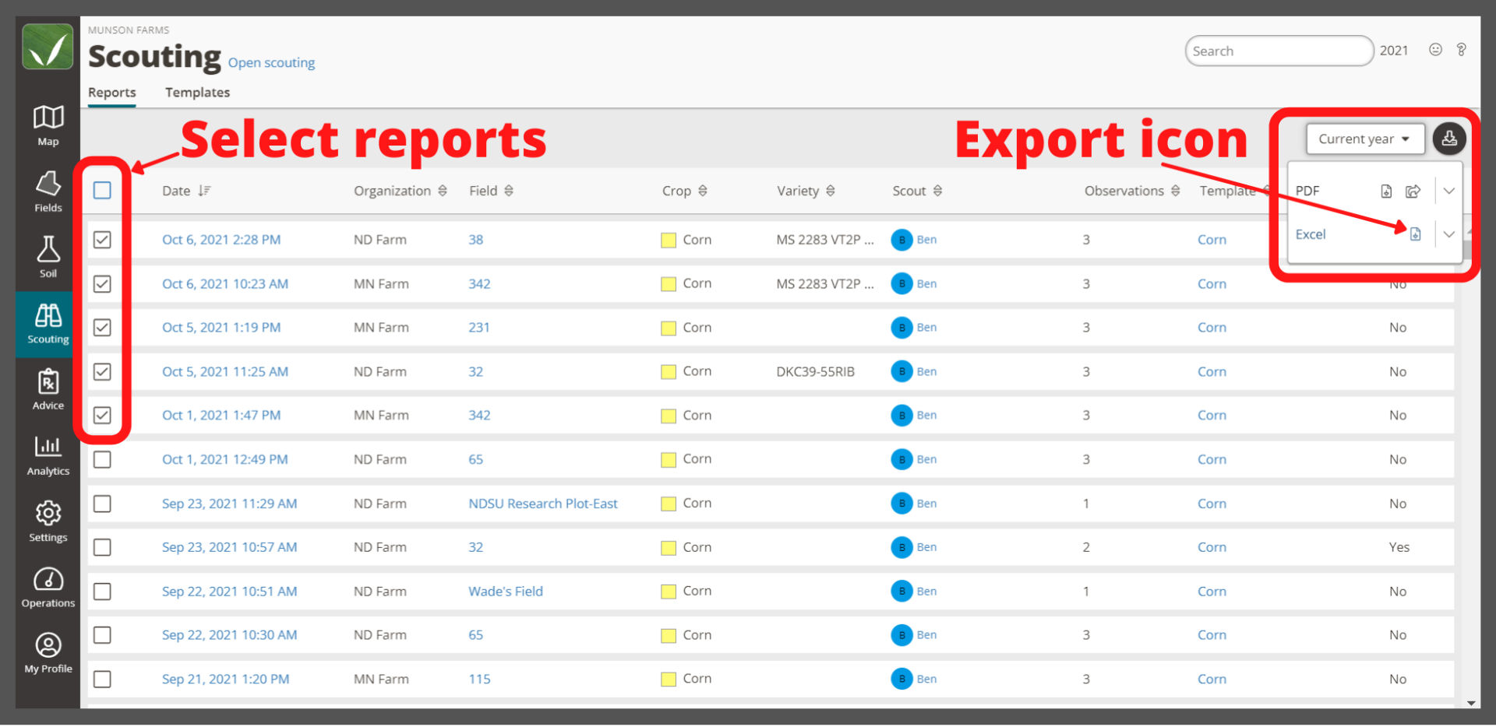Click DKC39-55RIB variety cell

[x=815, y=371]
